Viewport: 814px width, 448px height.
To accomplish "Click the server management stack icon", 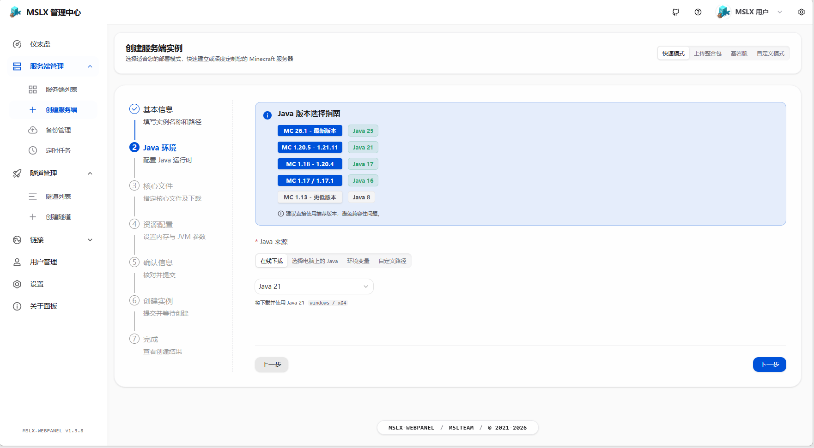I will (17, 66).
